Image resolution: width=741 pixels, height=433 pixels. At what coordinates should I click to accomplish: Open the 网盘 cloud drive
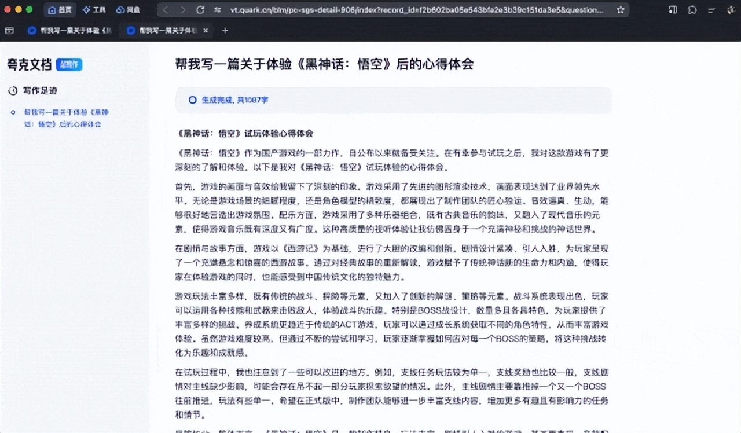click(127, 10)
